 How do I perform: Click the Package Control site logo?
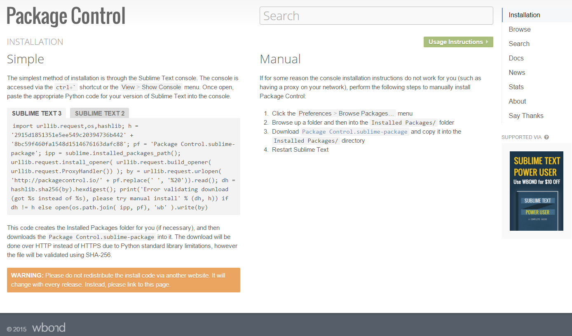[x=66, y=16]
